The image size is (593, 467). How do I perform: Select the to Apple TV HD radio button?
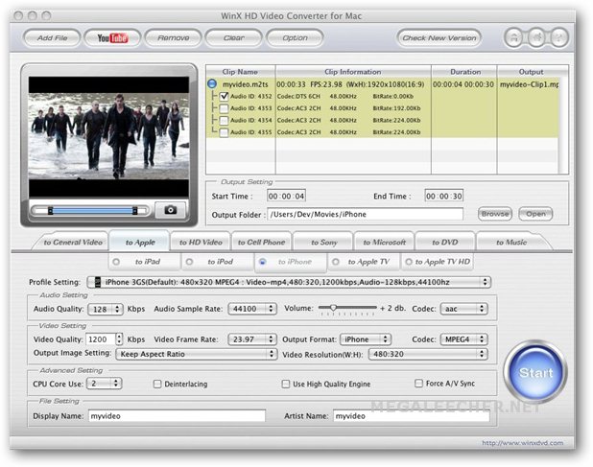pos(409,262)
